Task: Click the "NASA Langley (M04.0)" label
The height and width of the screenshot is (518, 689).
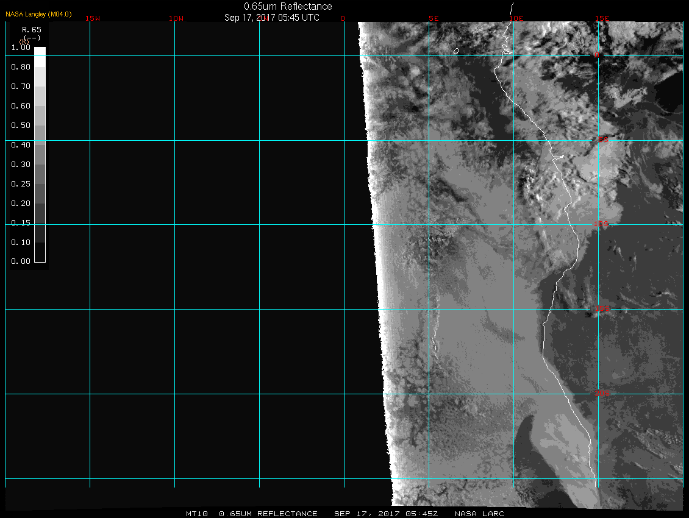Action: click(x=38, y=14)
